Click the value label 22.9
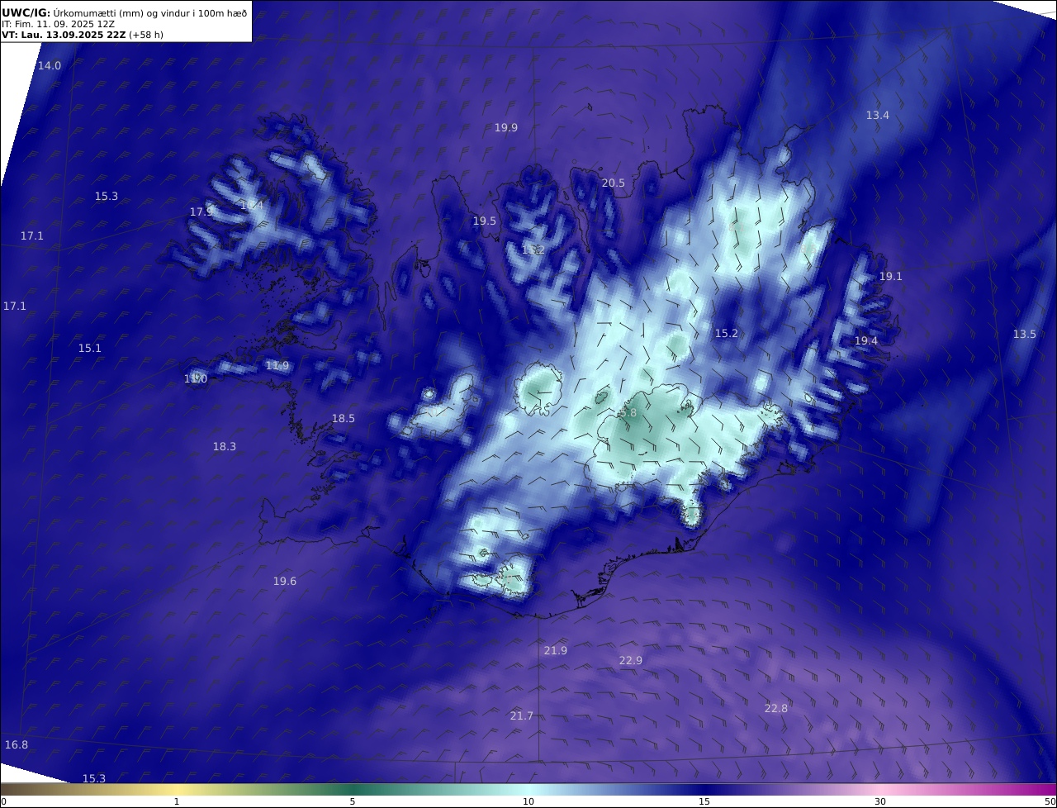The image size is (1057, 808). click(x=631, y=661)
